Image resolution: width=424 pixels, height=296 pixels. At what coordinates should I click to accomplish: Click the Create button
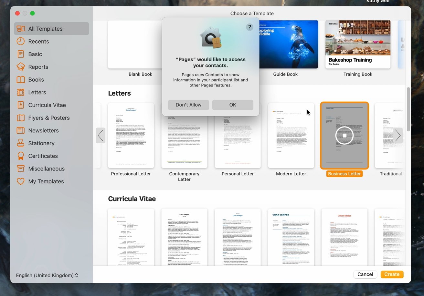point(392,274)
